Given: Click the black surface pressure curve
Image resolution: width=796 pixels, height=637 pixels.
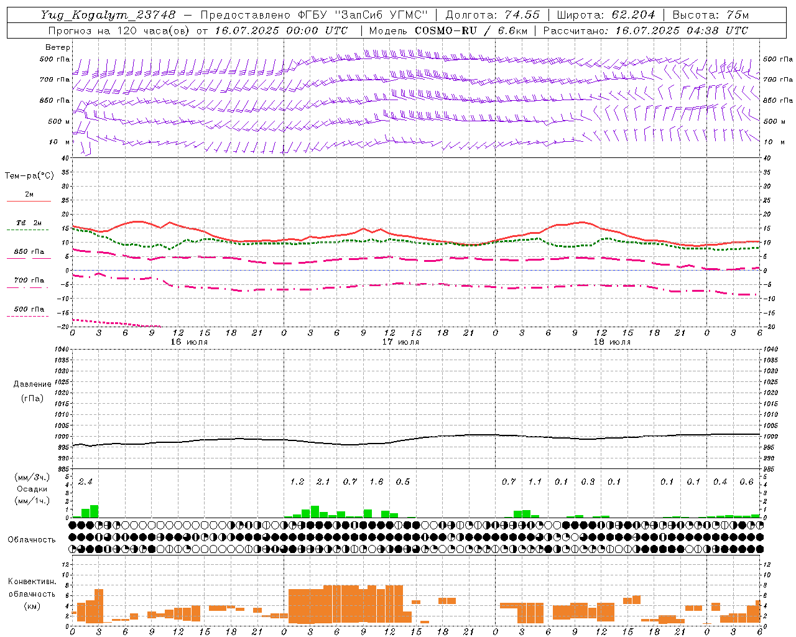Looking at the screenshot, I should [416, 439].
